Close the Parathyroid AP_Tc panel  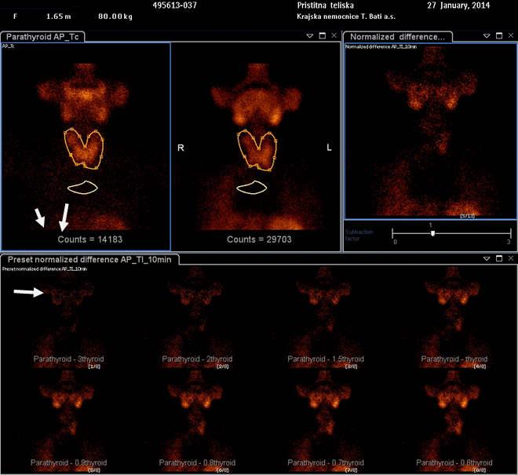(334, 36)
